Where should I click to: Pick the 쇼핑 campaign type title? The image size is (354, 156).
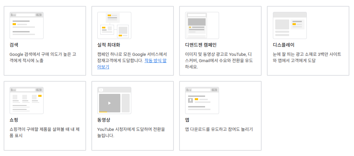[14, 120]
